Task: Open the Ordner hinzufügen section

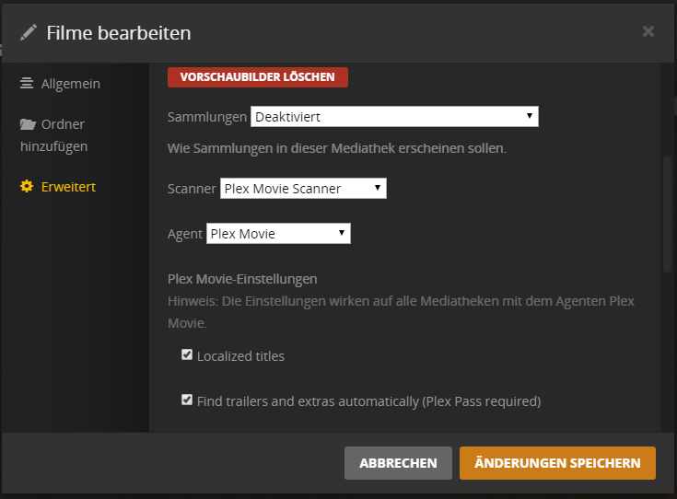Action: [x=54, y=135]
